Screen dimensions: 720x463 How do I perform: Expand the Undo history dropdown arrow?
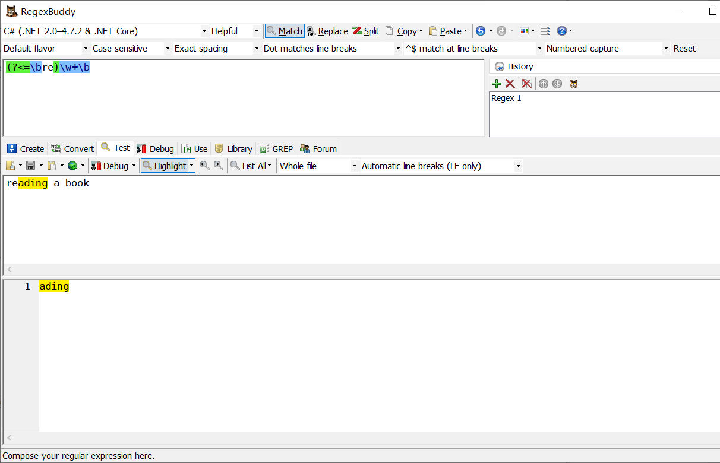tap(491, 31)
